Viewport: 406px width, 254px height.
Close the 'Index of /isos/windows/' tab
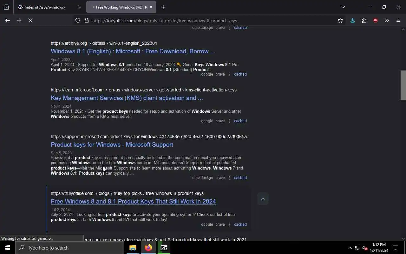(79, 7)
